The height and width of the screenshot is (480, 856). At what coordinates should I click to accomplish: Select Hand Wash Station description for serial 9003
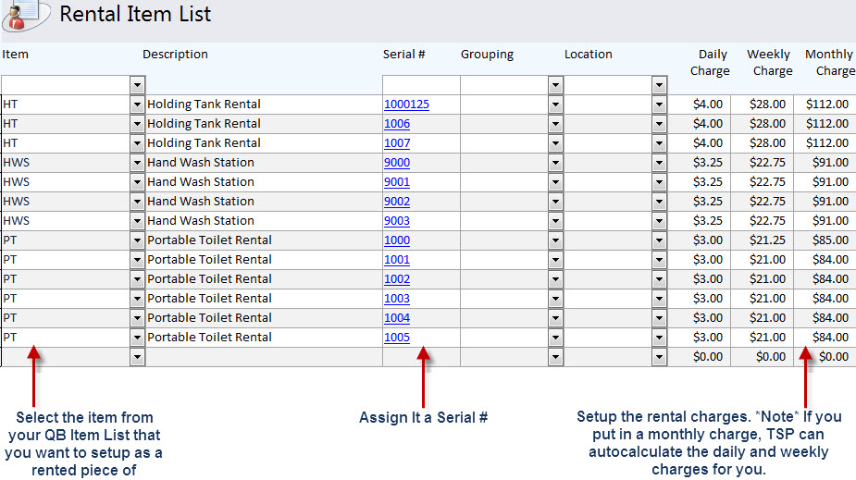(201, 221)
